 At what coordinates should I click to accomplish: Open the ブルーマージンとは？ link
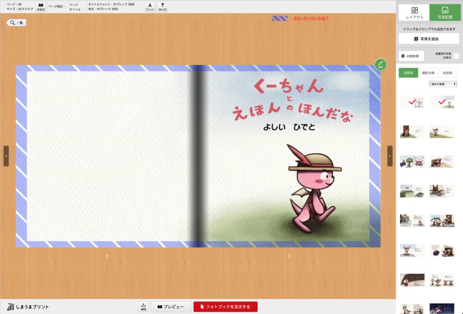pos(311,18)
